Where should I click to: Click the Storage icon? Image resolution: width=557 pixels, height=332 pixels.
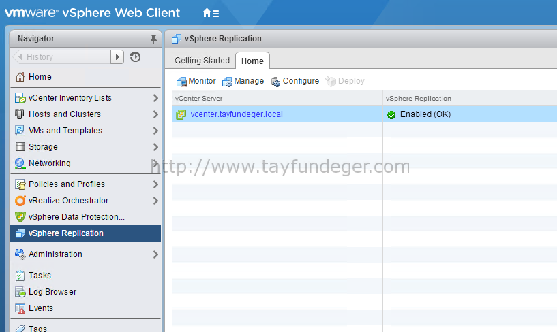click(20, 147)
